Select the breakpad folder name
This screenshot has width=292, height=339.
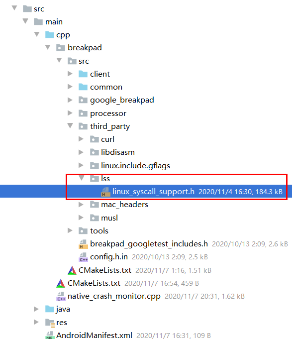85,48
